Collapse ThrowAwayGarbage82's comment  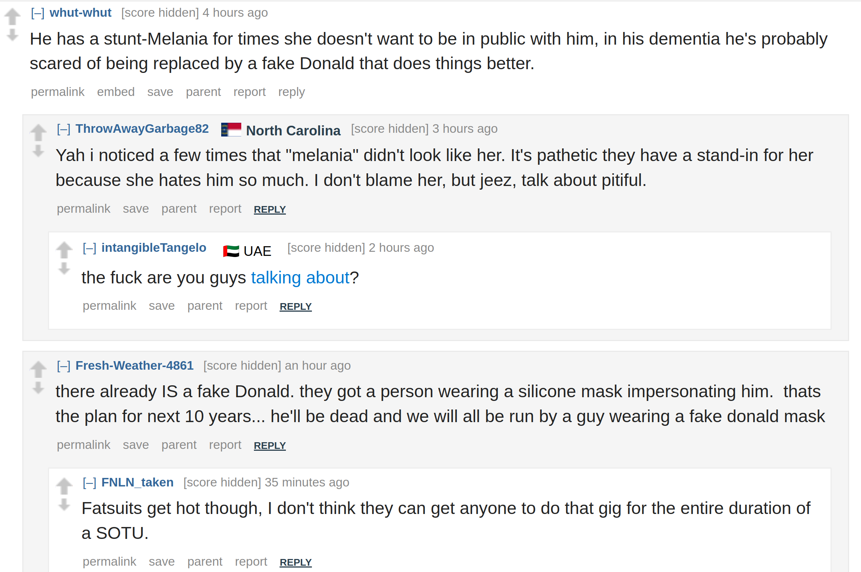64,129
